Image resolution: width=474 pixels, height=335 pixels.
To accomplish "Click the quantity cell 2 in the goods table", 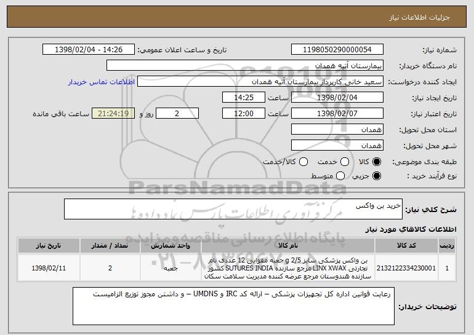I will tap(110, 268).
